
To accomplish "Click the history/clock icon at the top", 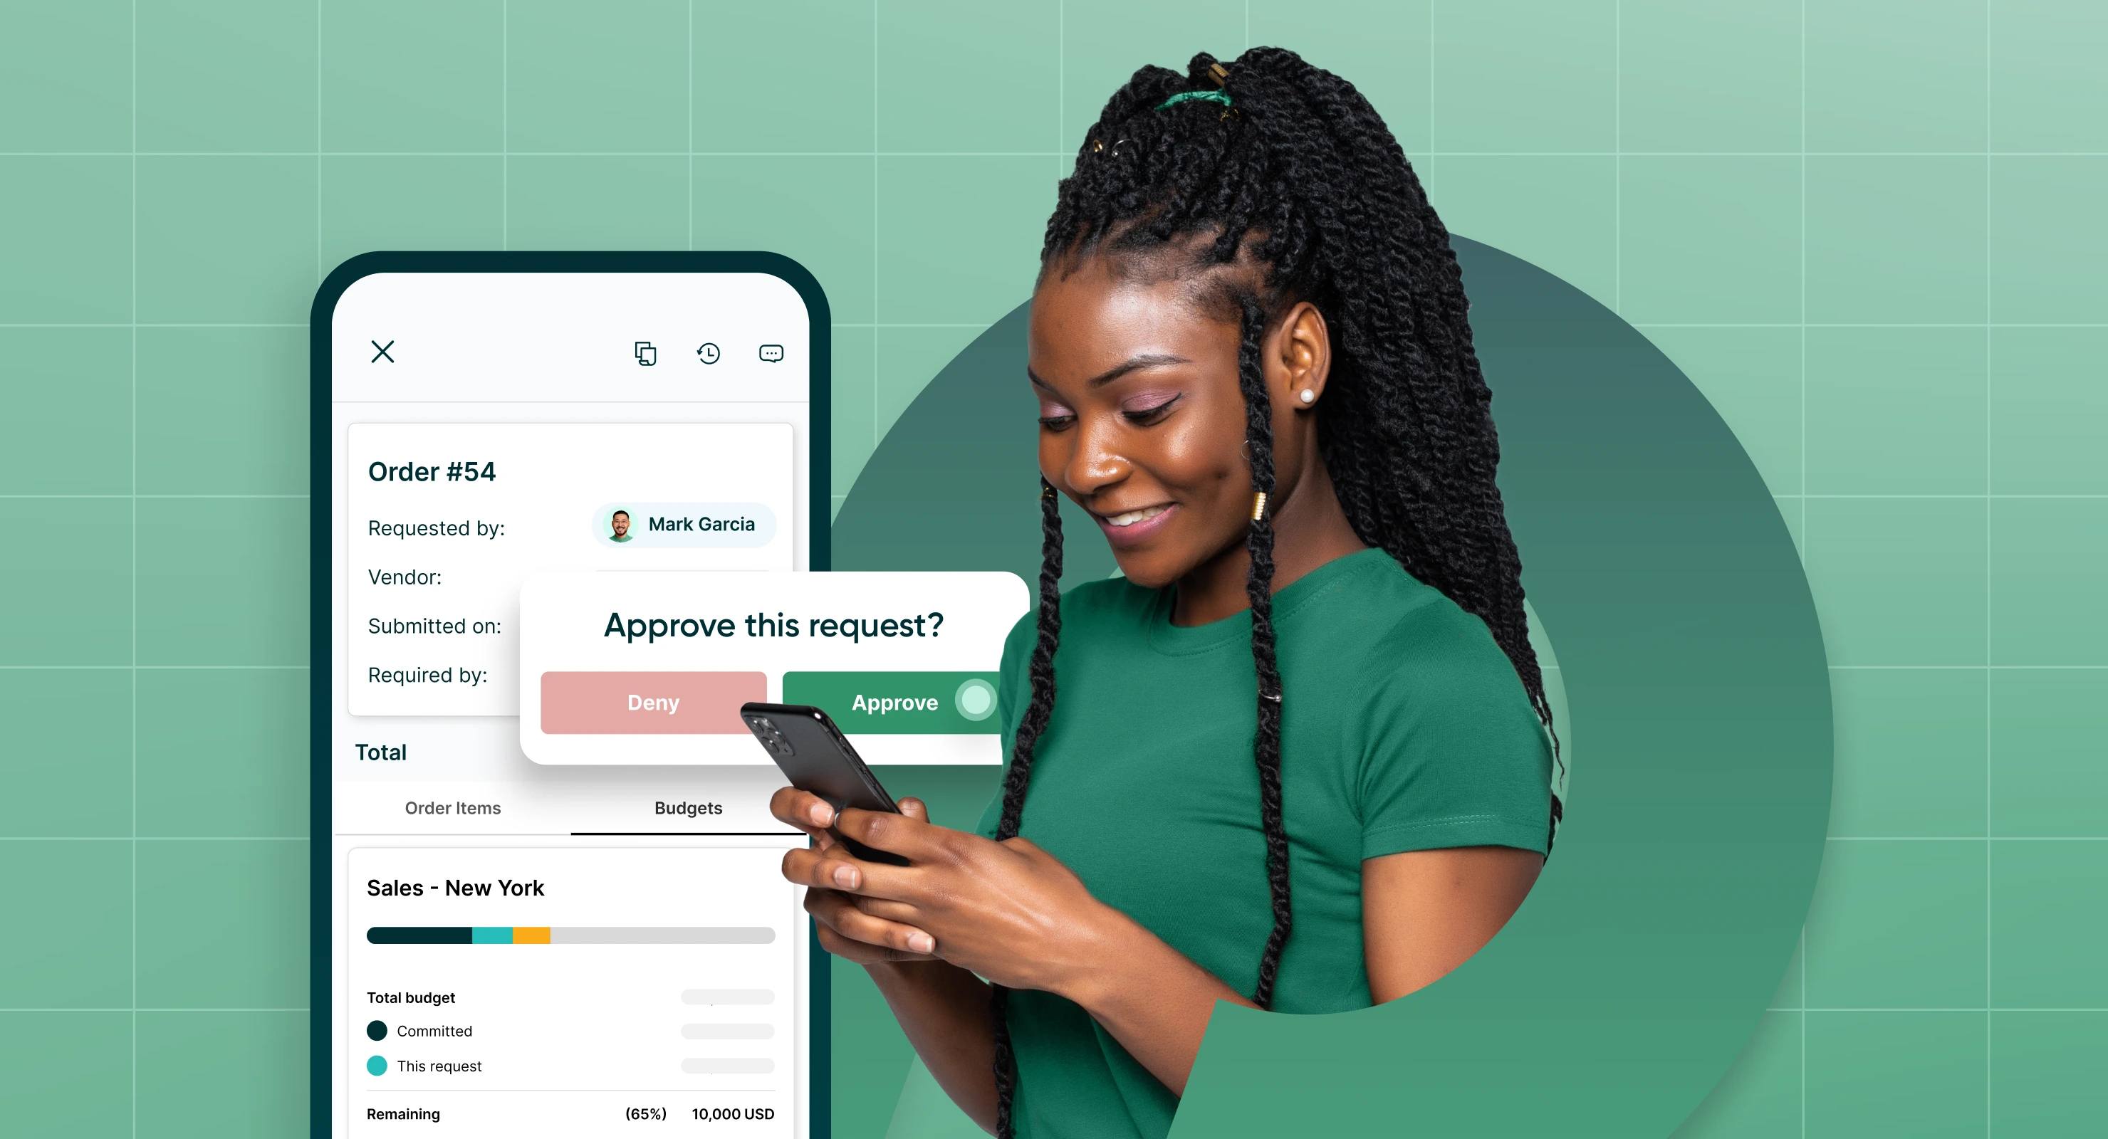I will (x=709, y=352).
